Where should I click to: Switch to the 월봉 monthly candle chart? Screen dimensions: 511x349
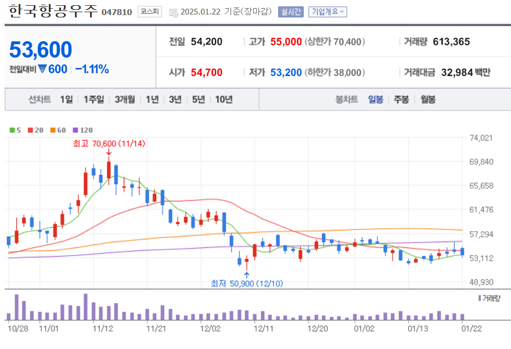(428, 99)
